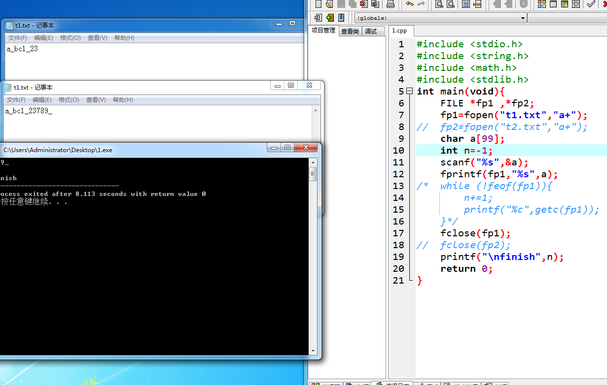The width and height of the screenshot is (607, 385).
Task: Open the empty function dropdown beside (globals)
Action: coord(567,18)
